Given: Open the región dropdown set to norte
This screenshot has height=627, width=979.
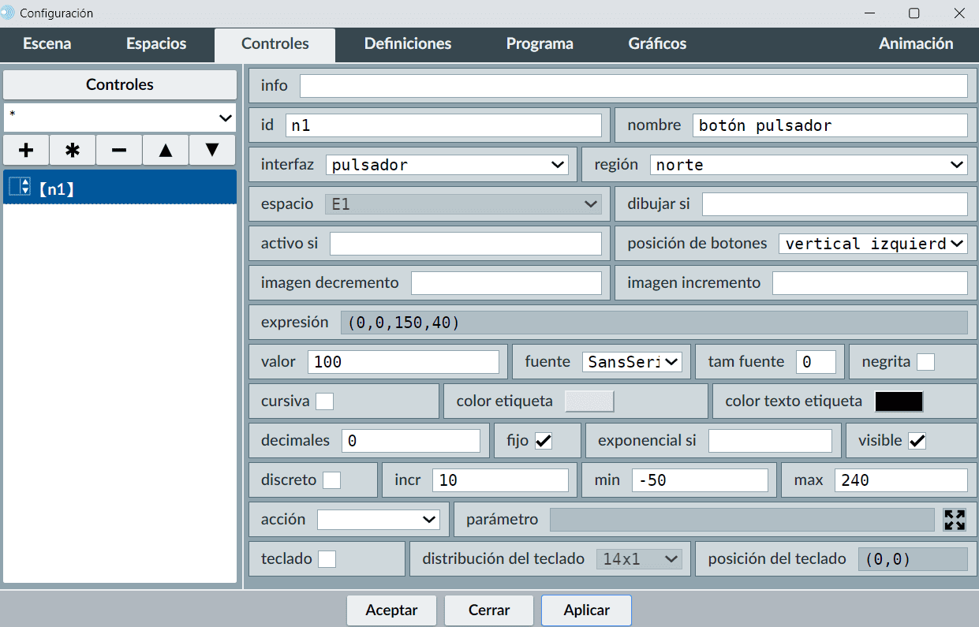Looking at the screenshot, I should (809, 165).
